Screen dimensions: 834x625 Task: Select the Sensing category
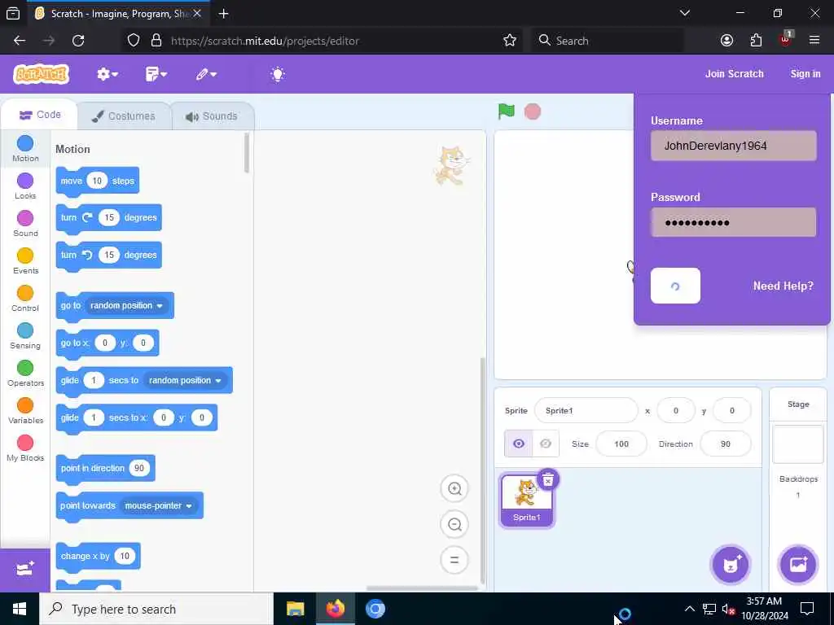[25, 336]
